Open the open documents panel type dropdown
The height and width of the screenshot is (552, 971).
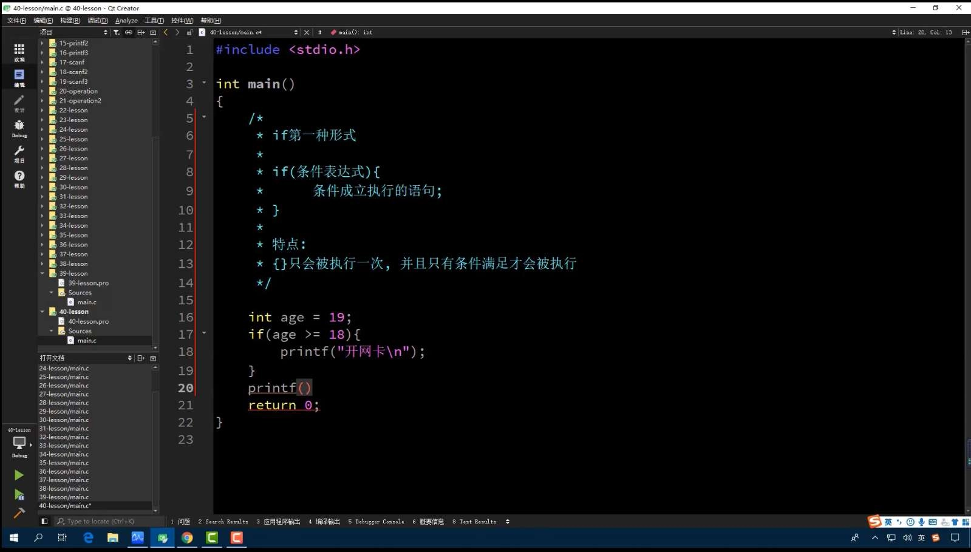(86, 358)
